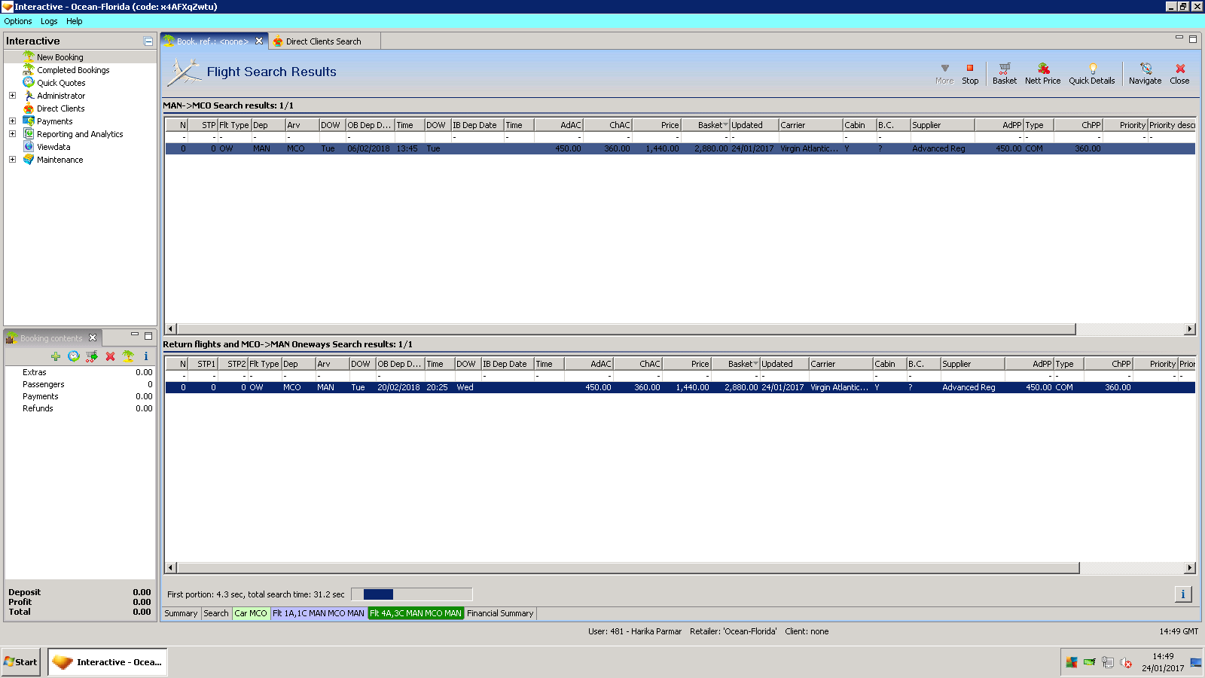Close the Book. ref. tab
1205x678 pixels.
(259, 41)
